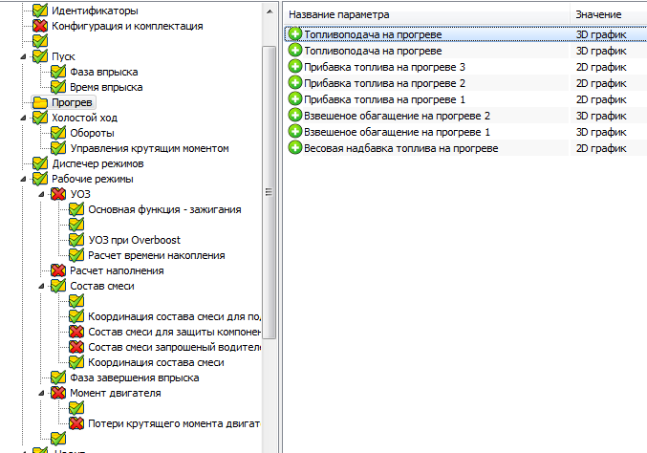The width and height of the screenshot is (647, 453).
Task: Click the green plus icon for Весовая надбавка топлива
Action: 295,148
